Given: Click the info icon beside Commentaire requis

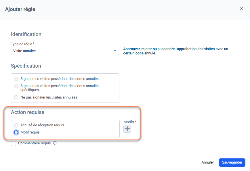Looking at the screenshot, I should pos(55,143).
